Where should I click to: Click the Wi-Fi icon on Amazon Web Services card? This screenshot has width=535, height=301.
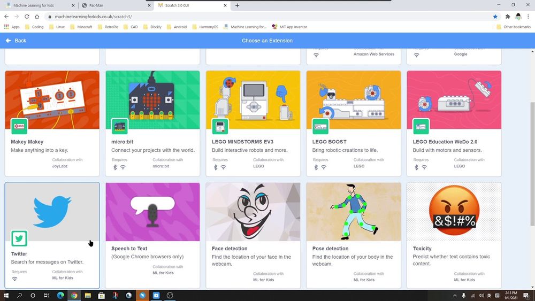[316, 55]
